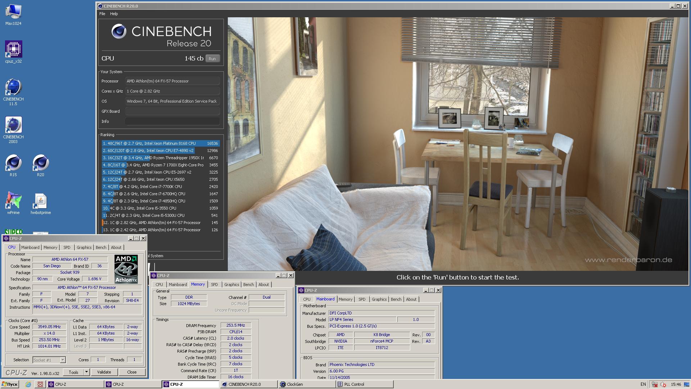Click the CINEBENCH R20.0 title bar icon
The height and width of the screenshot is (389, 691).
[100, 6]
